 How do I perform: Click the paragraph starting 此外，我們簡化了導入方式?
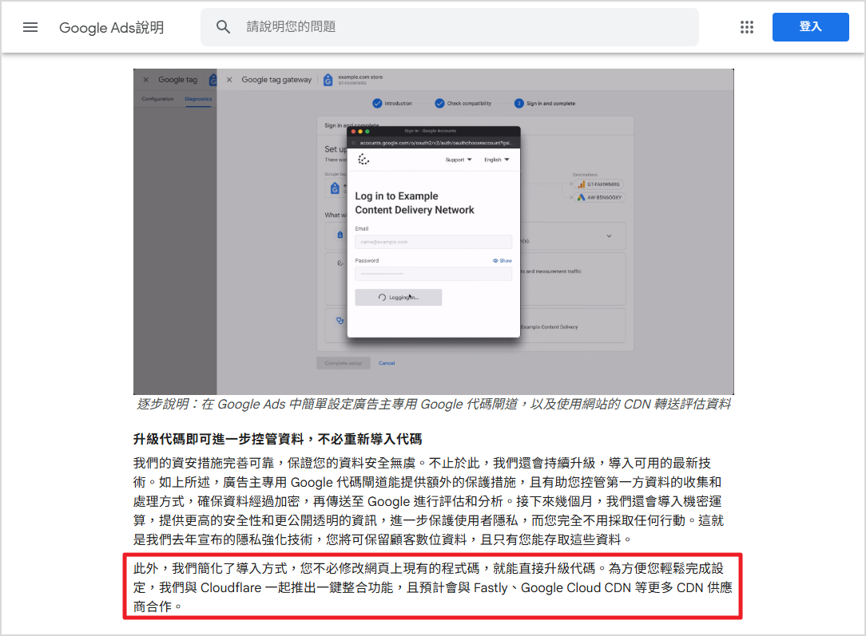tap(433, 587)
